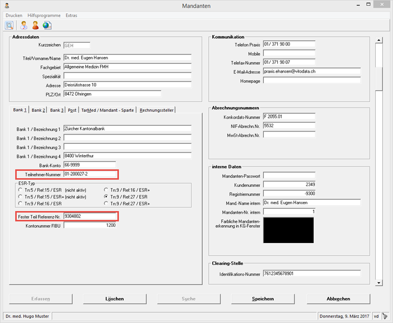Click the Mandanten-Nr. intern field
393x323 pixels.
coord(289,212)
